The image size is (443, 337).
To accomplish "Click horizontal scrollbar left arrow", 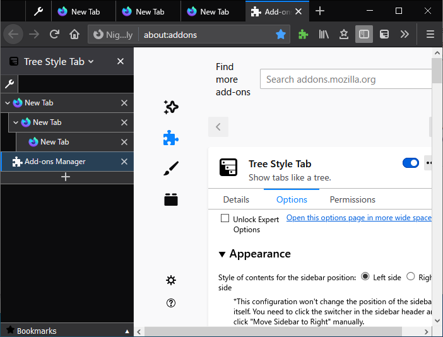I will pyautogui.click(x=139, y=331).
